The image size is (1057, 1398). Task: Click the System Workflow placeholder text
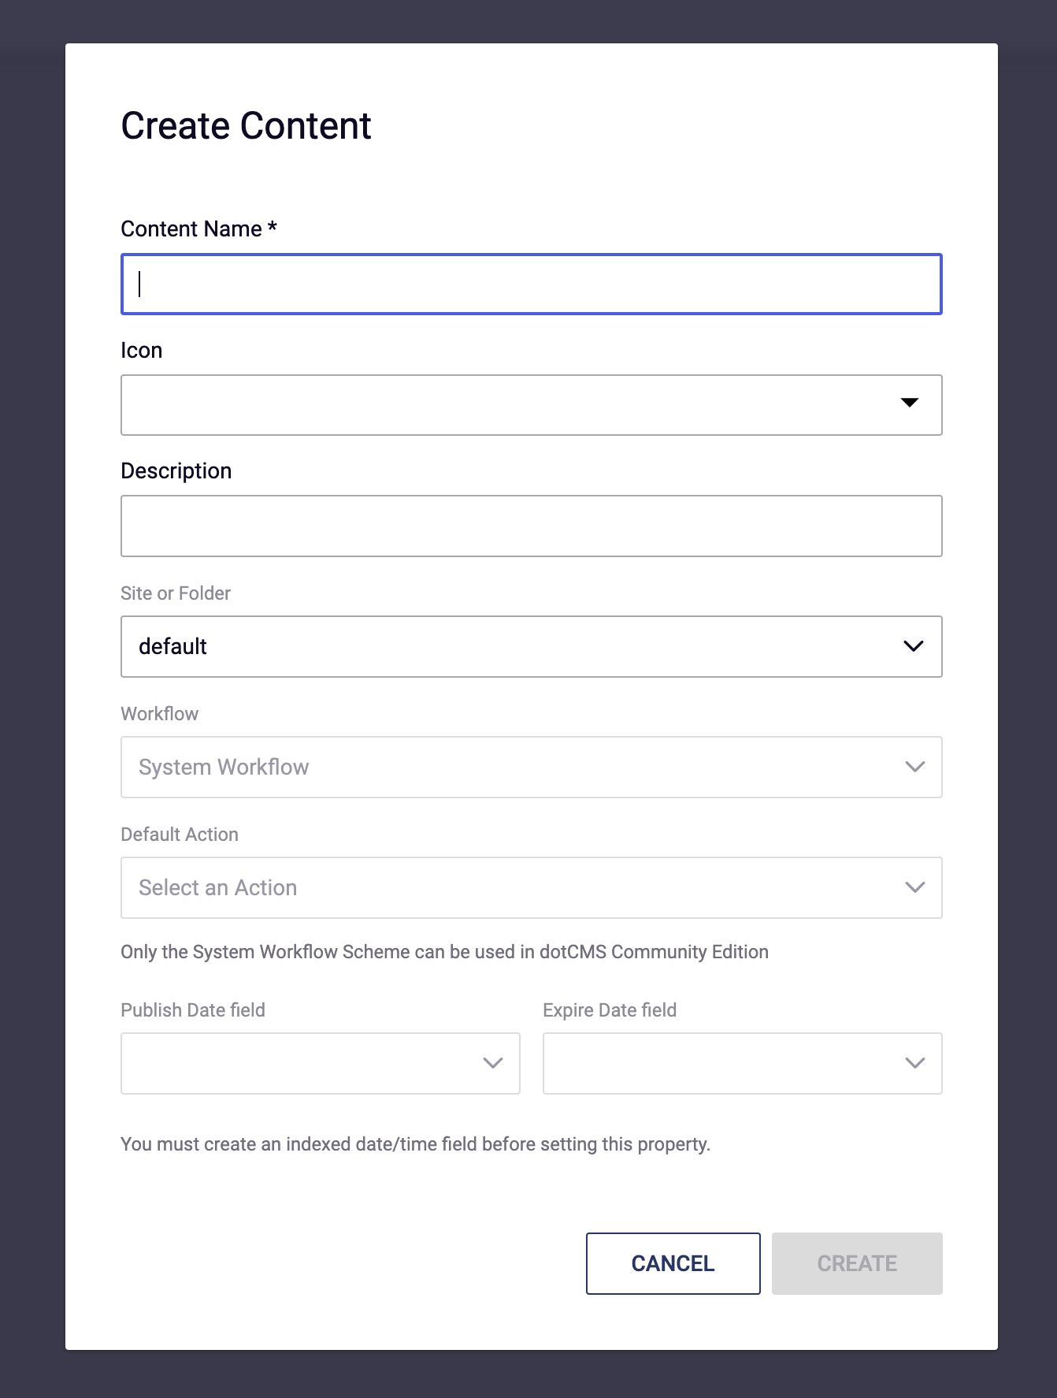tap(223, 766)
